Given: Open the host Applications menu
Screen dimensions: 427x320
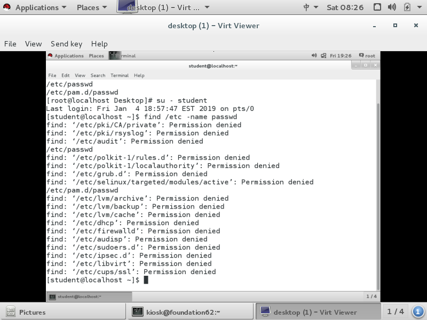Looking at the screenshot, I should click(x=41, y=7).
